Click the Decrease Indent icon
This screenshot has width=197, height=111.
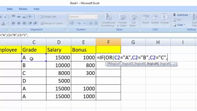coord(30,23)
